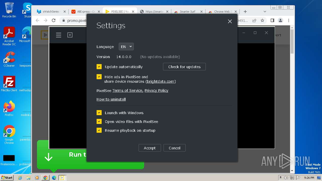This screenshot has height=181, width=322.
Task: Click the How to uninstall link
Action: coord(111,99)
